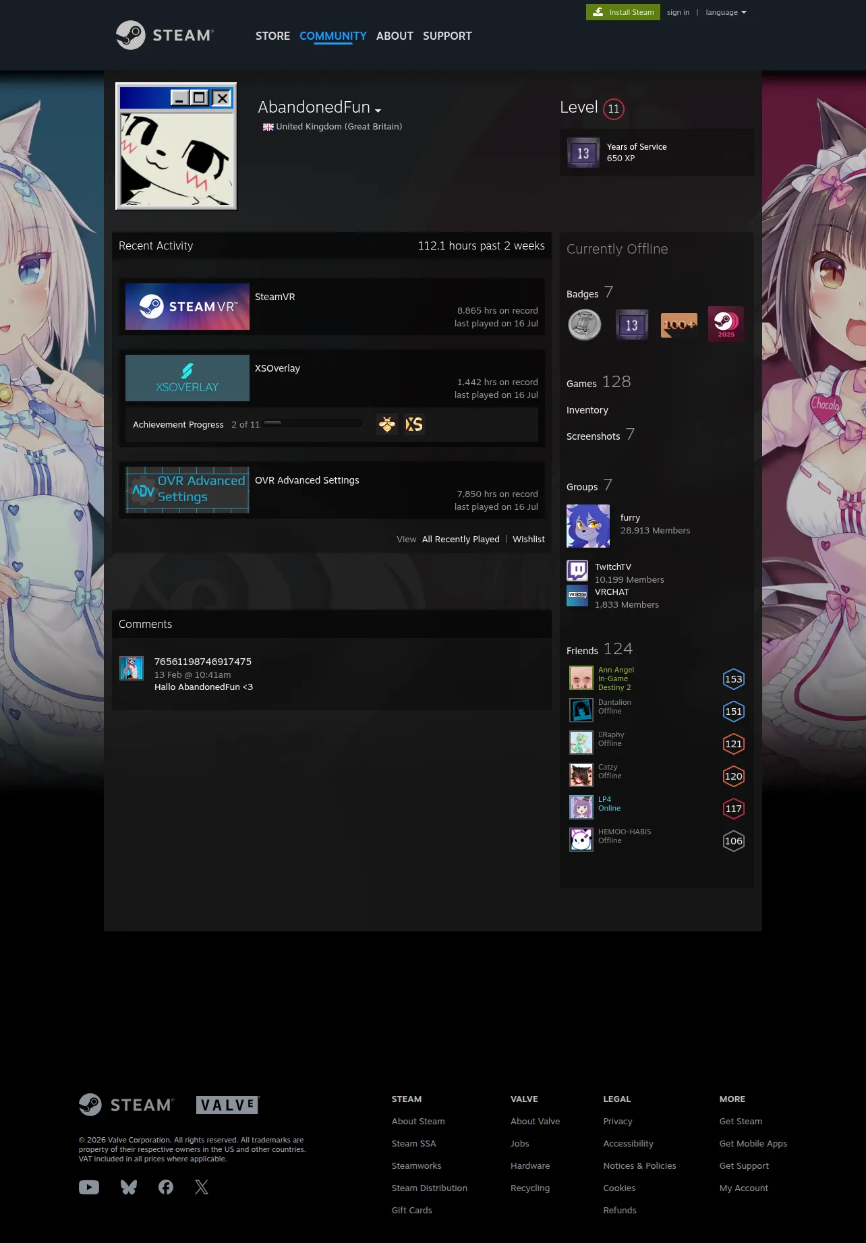Open the OVR Advanced Settings banner
This screenshot has width=866, height=1243.
(x=187, y=490)
